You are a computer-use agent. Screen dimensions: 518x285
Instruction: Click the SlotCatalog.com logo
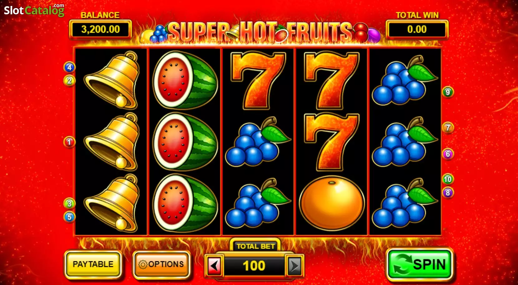click(34, 10)
